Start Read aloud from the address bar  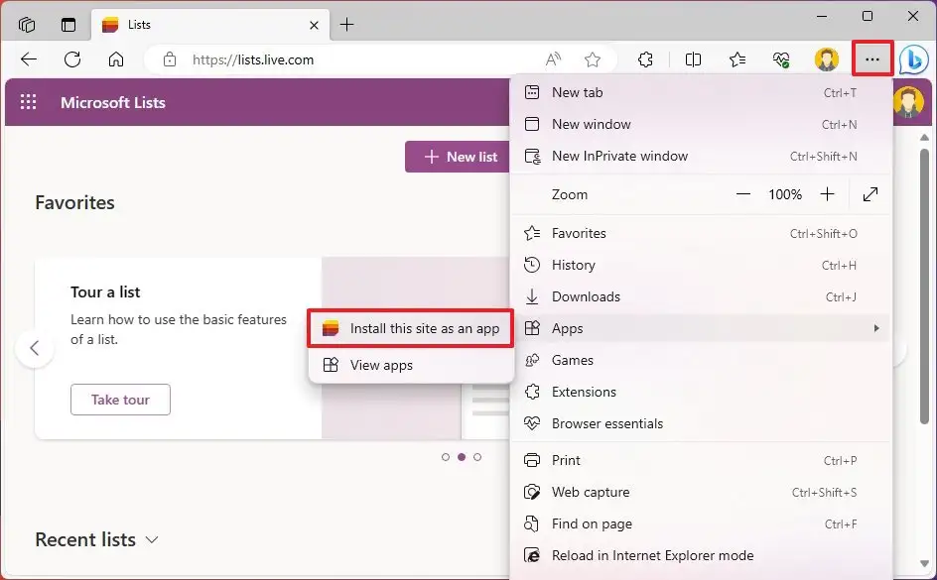[x=552, y=59]
